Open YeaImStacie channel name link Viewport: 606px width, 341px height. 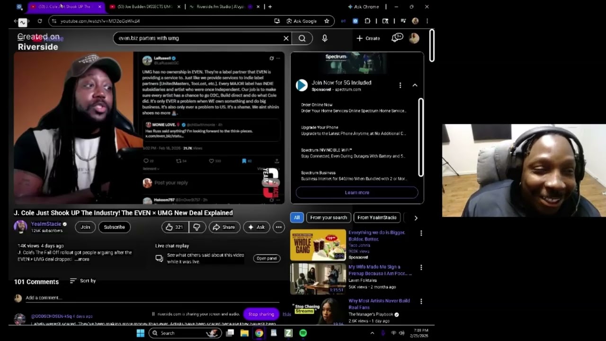point(46,224)
